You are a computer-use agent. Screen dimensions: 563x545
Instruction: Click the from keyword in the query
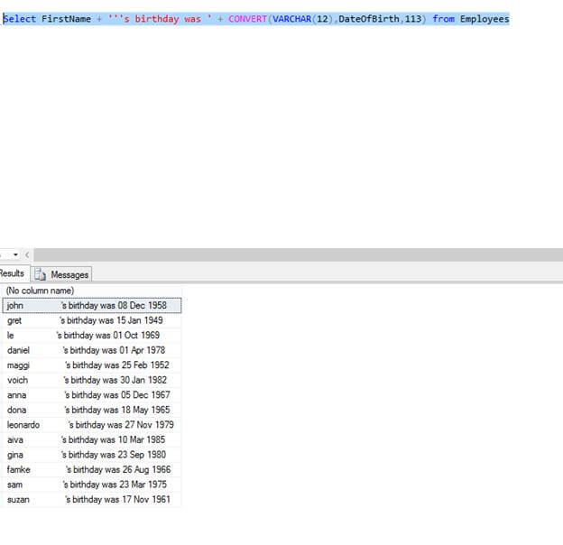point(443,19)
